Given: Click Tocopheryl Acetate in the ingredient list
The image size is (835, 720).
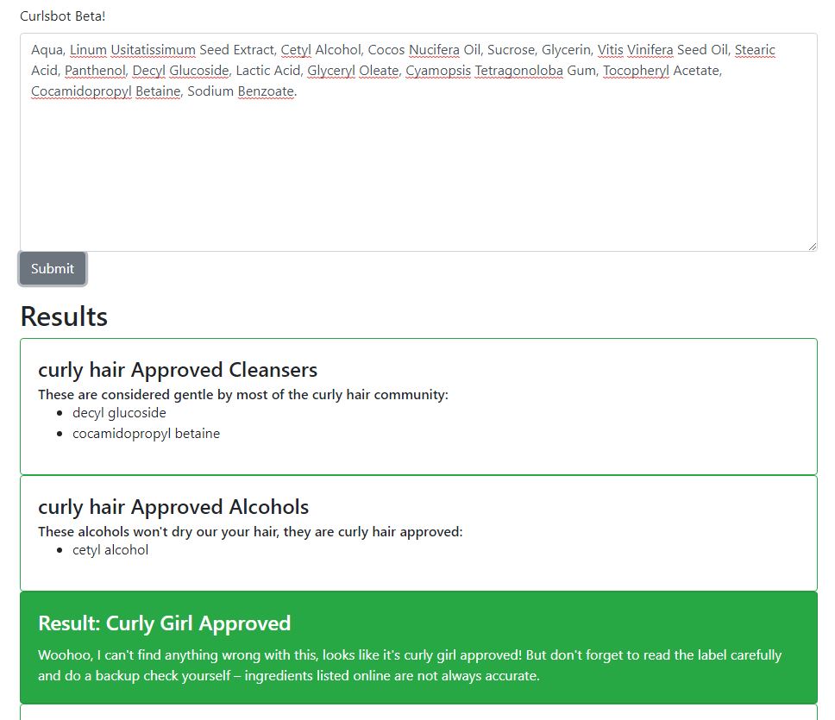Looking at the screenshot, I should [661, 71].
